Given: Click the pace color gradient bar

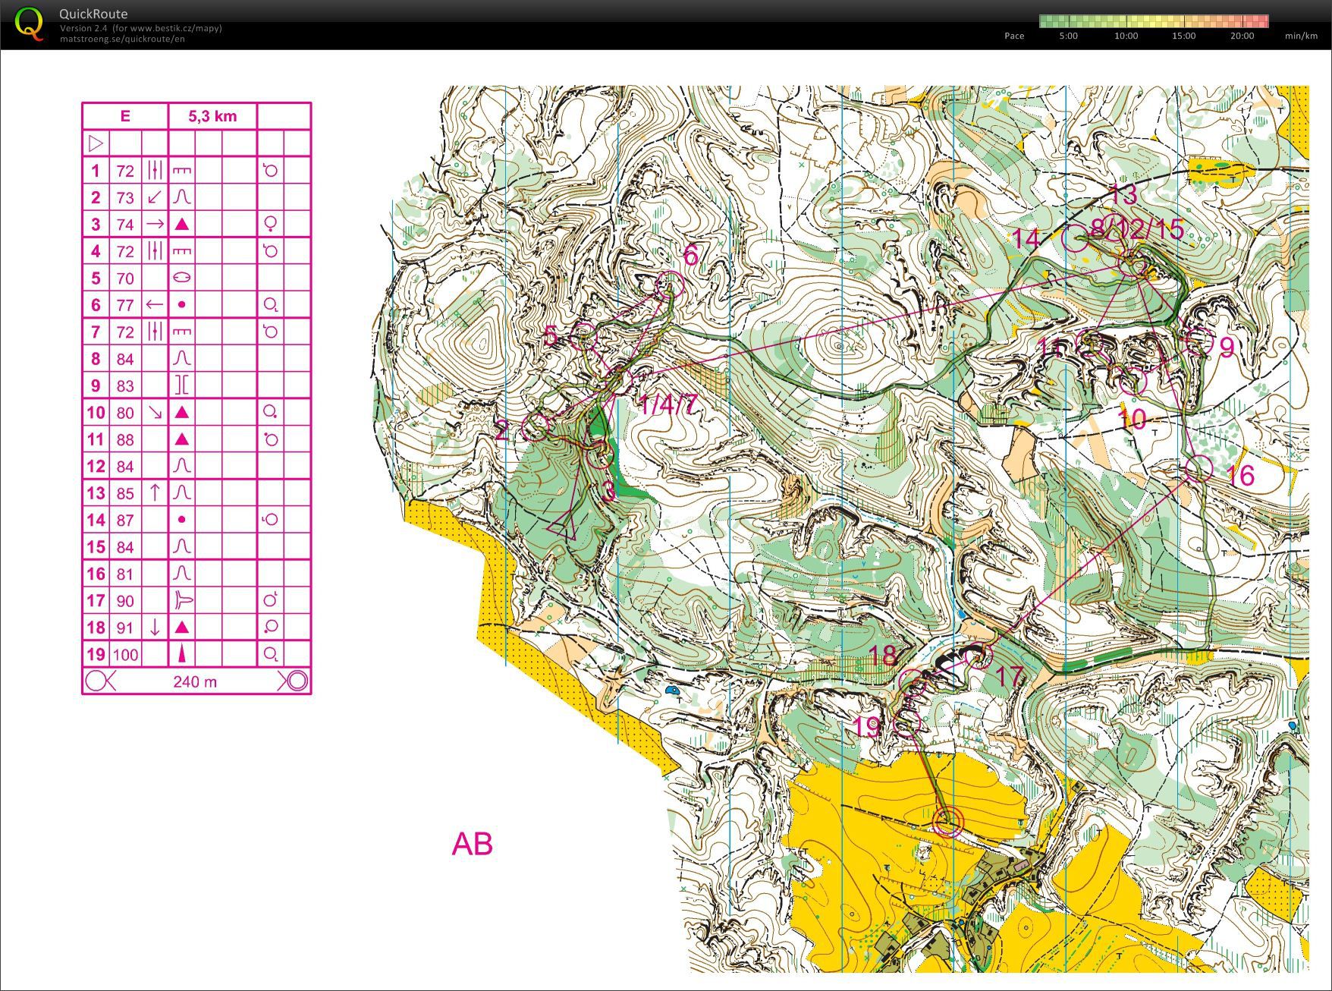Looking at the screenshot, I should pos(1154,21).
